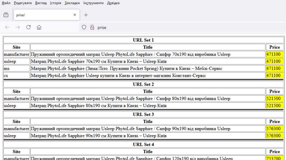Image resolution: width=286 pixels, height=160 pixels.
Task: Click the Сапфір 90x190 manufacturer title
Action: (148, 129)
